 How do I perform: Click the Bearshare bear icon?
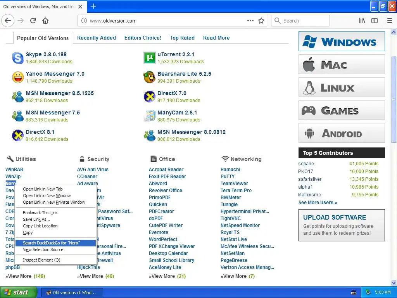149,77
